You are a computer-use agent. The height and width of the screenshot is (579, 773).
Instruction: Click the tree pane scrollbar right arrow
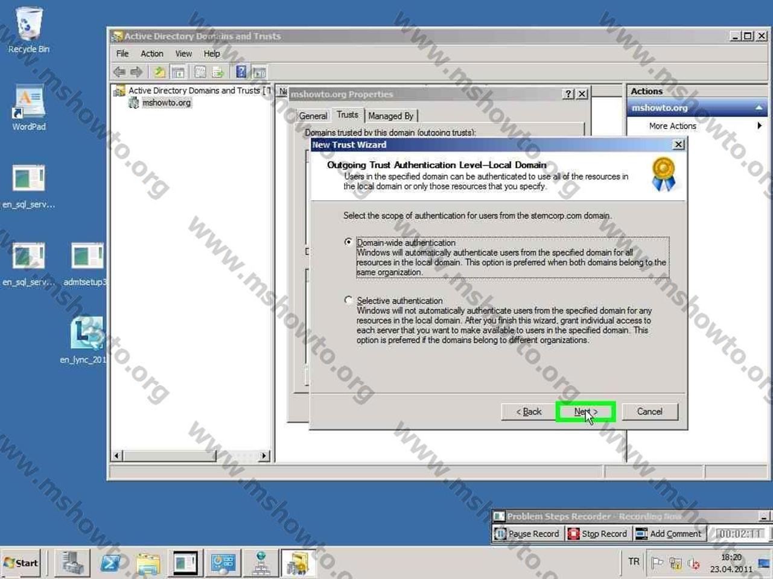click(264, 456)
